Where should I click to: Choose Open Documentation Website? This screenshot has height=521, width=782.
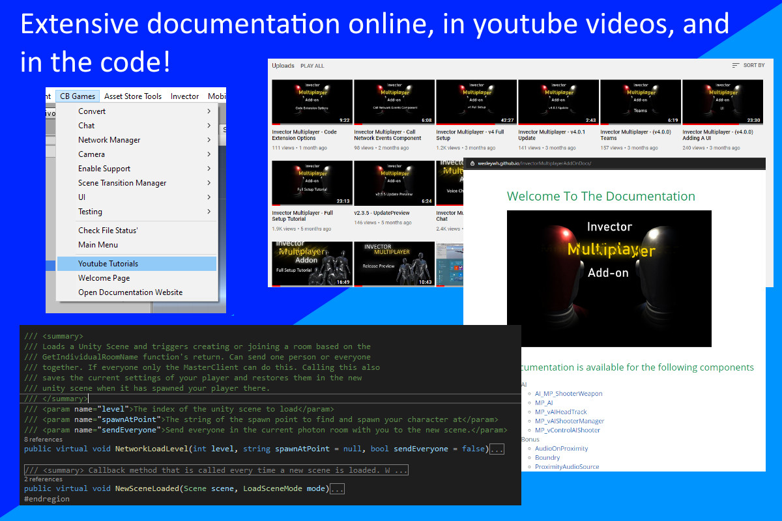coord(130,292)
